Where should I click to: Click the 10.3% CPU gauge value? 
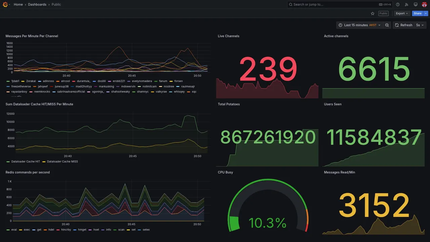click(267, 223)
